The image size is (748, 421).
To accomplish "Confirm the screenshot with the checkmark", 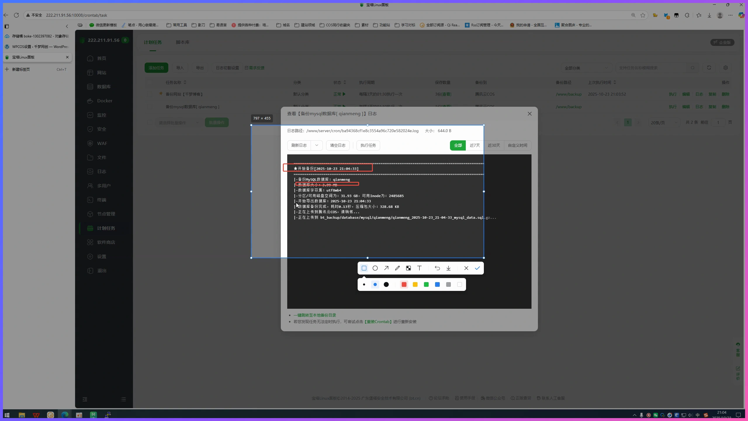I will [477, 268].
